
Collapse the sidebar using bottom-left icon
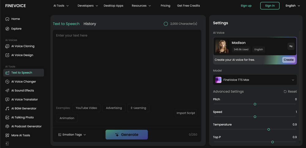[7, 143]
